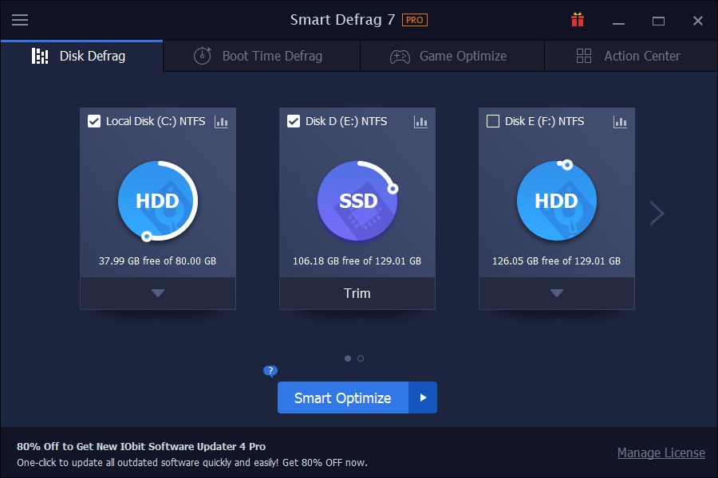Go to the second disk page dot

coord(360,358)
